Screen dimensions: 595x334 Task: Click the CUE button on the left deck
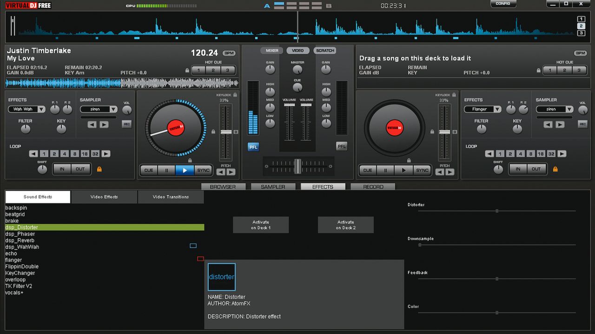tap(149, 170)
